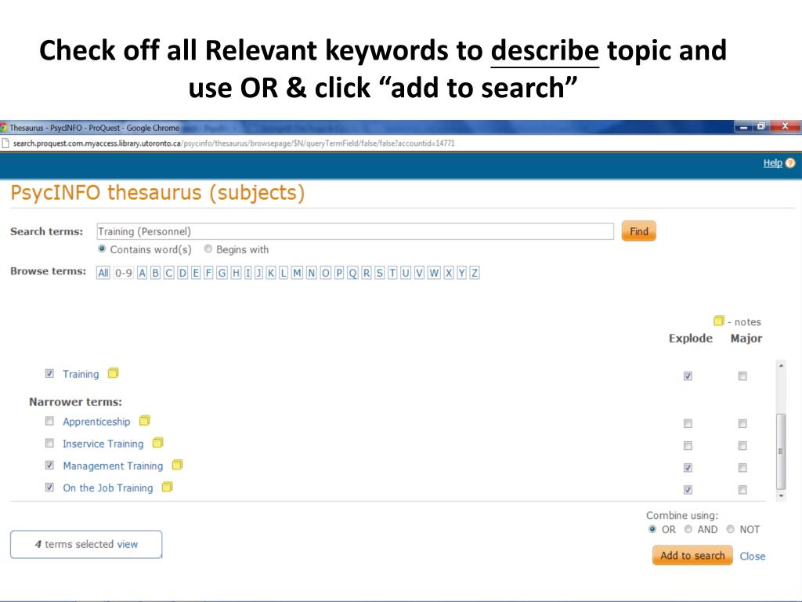Click the page icon in address bar

tap(5, 143)
